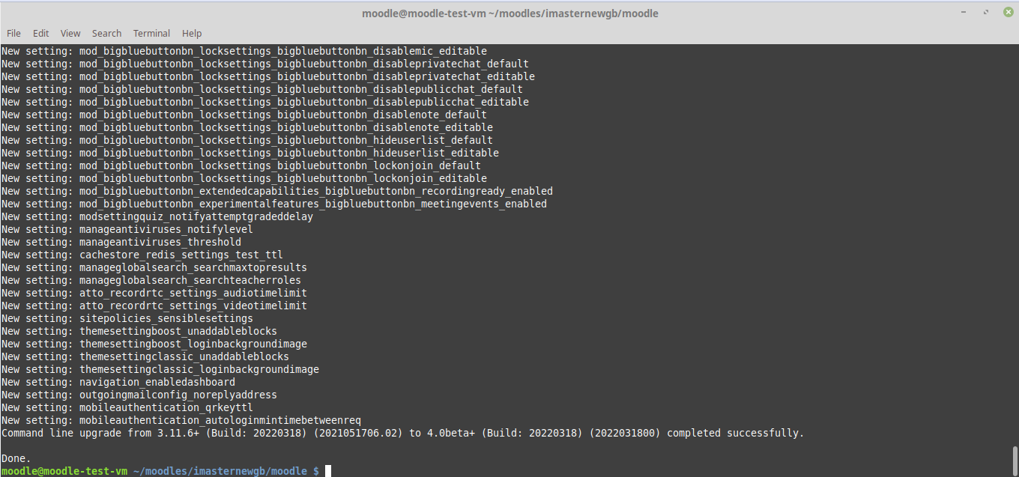The image size is (1019, 477).
Task: Click the terminal vertical scrollbar handle
Action: click(x=1015, y=460)
